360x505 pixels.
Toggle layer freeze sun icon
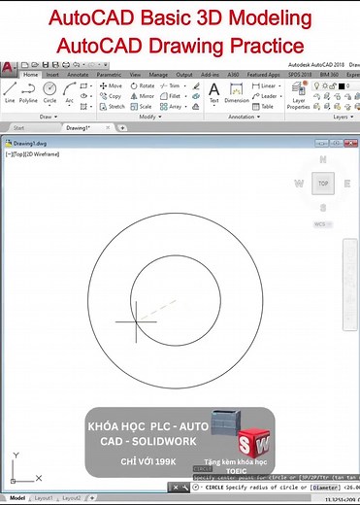click(325, 85)
